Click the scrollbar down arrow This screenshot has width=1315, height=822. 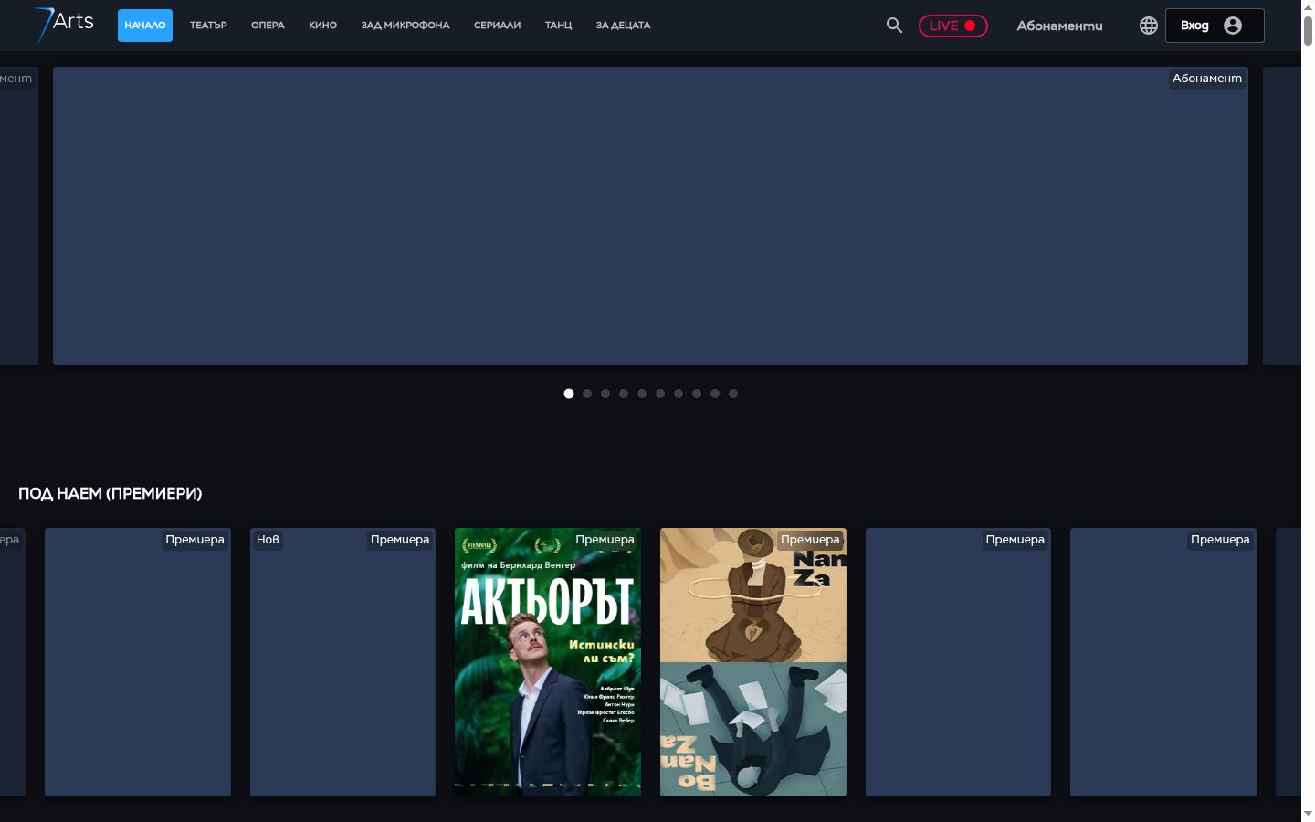point(1308,814)
